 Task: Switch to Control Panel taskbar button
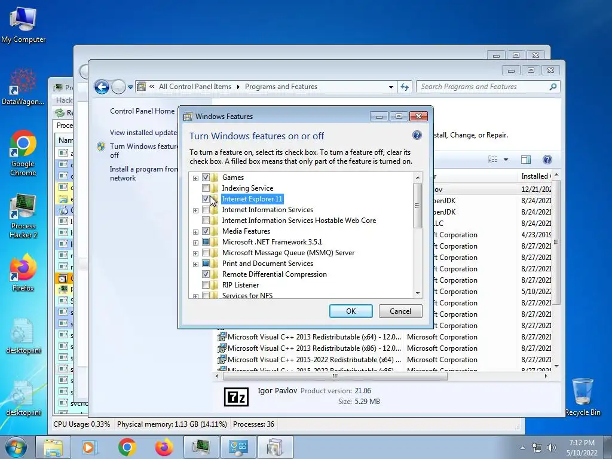[238, 447]
